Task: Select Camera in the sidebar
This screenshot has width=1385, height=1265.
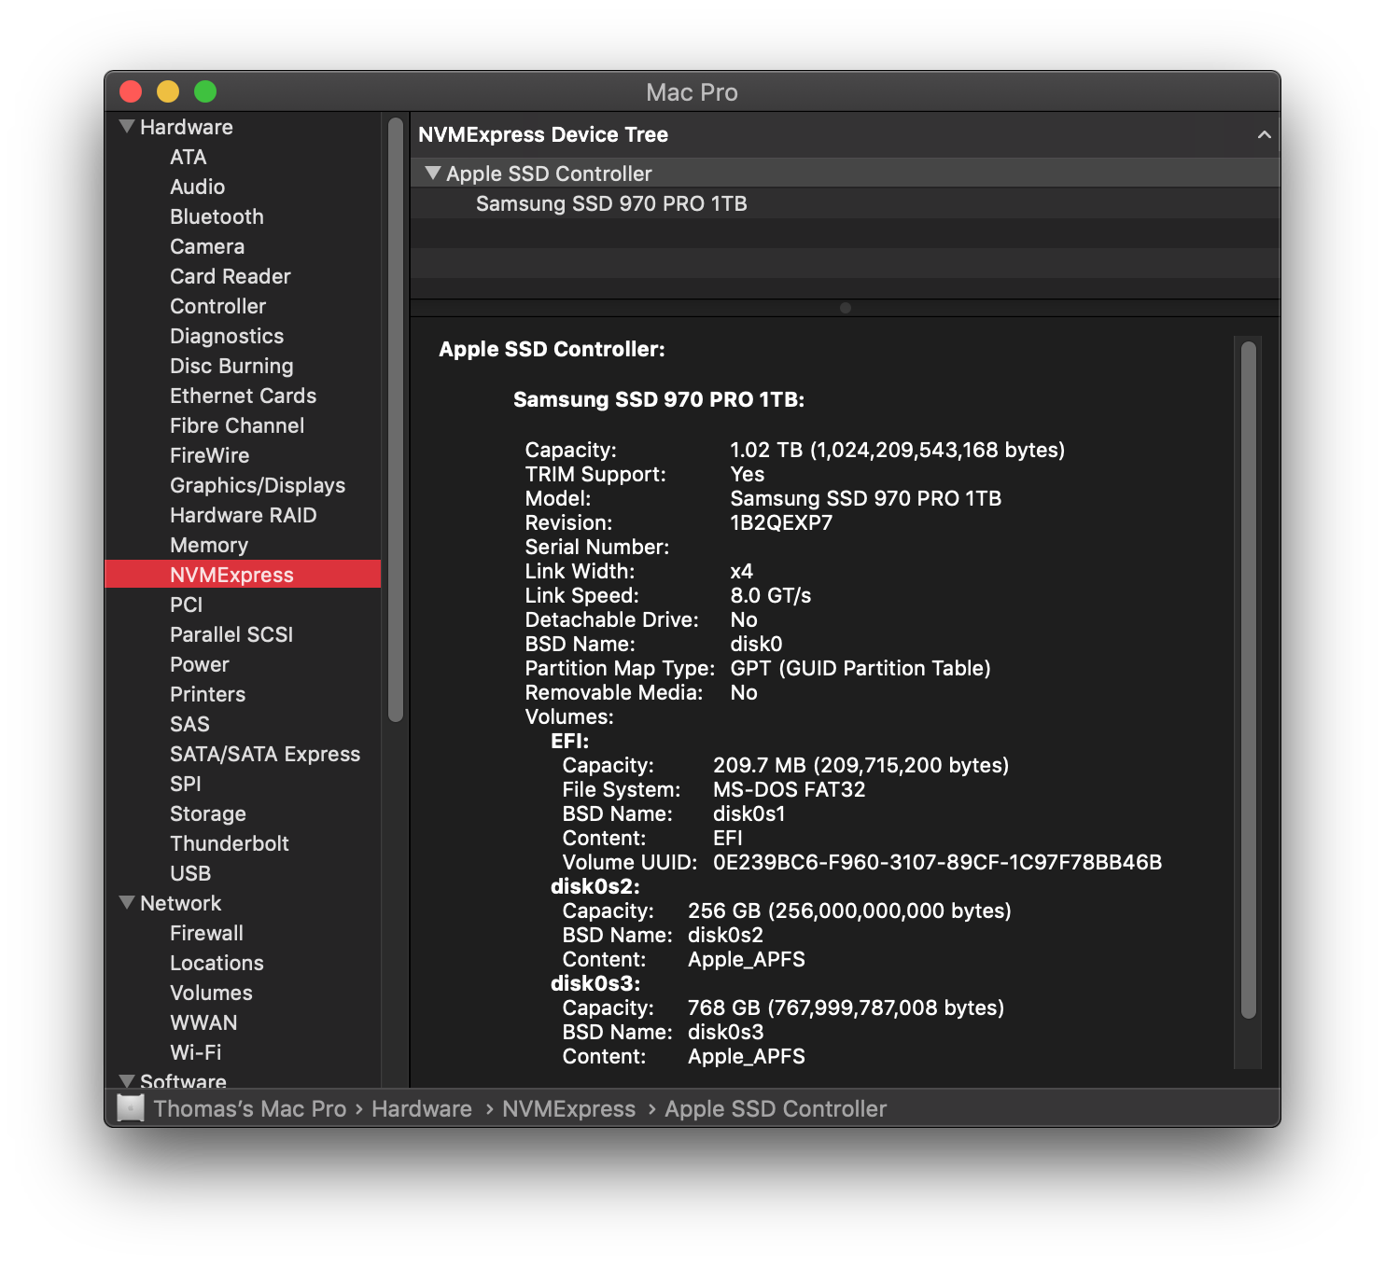Action: click(207, 246)
